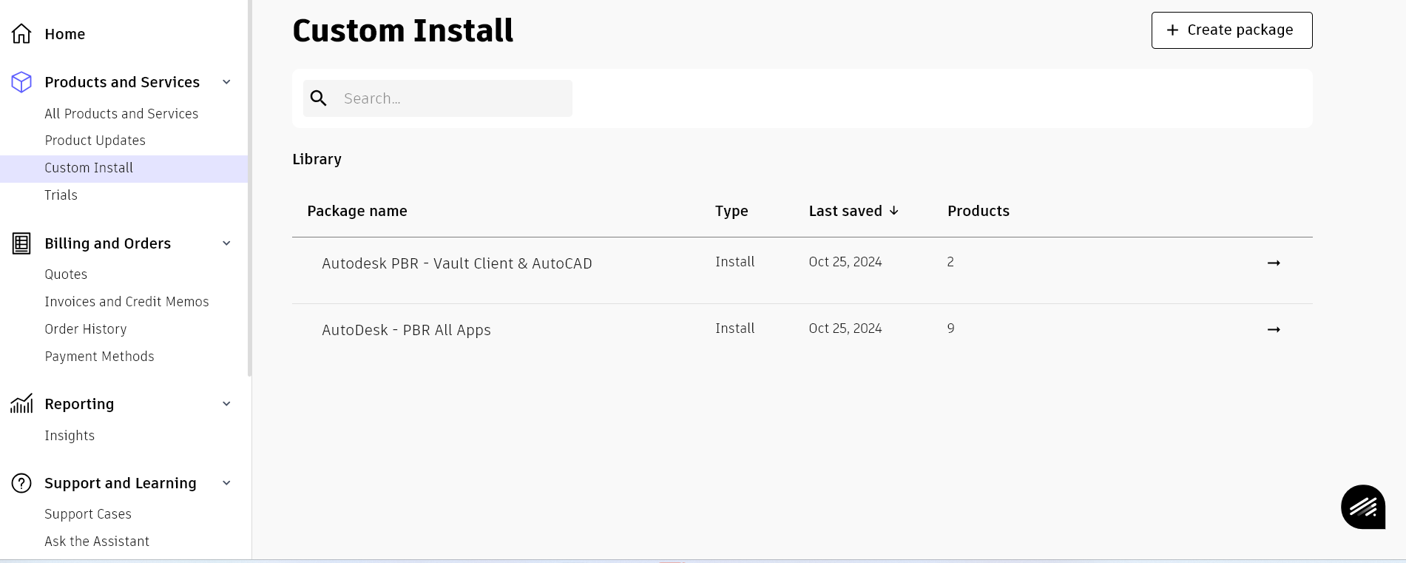Collapse the Billing and Orders section chevron
The height and width of the screenshot is (563, 1406).
[227, 243]
